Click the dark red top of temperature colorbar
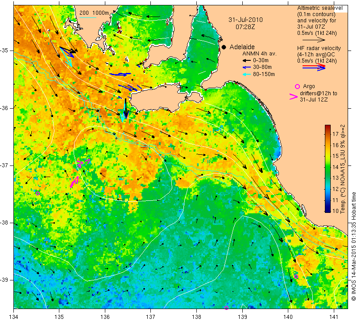 coord(328,127)
